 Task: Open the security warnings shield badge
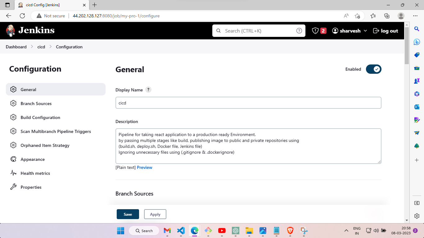[x=319, y=30]
